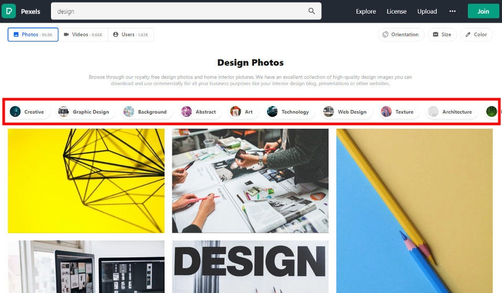Viewport: 502px width, 293px height.
Task: Open the Orientation filter dropdown
Action: 401,35
